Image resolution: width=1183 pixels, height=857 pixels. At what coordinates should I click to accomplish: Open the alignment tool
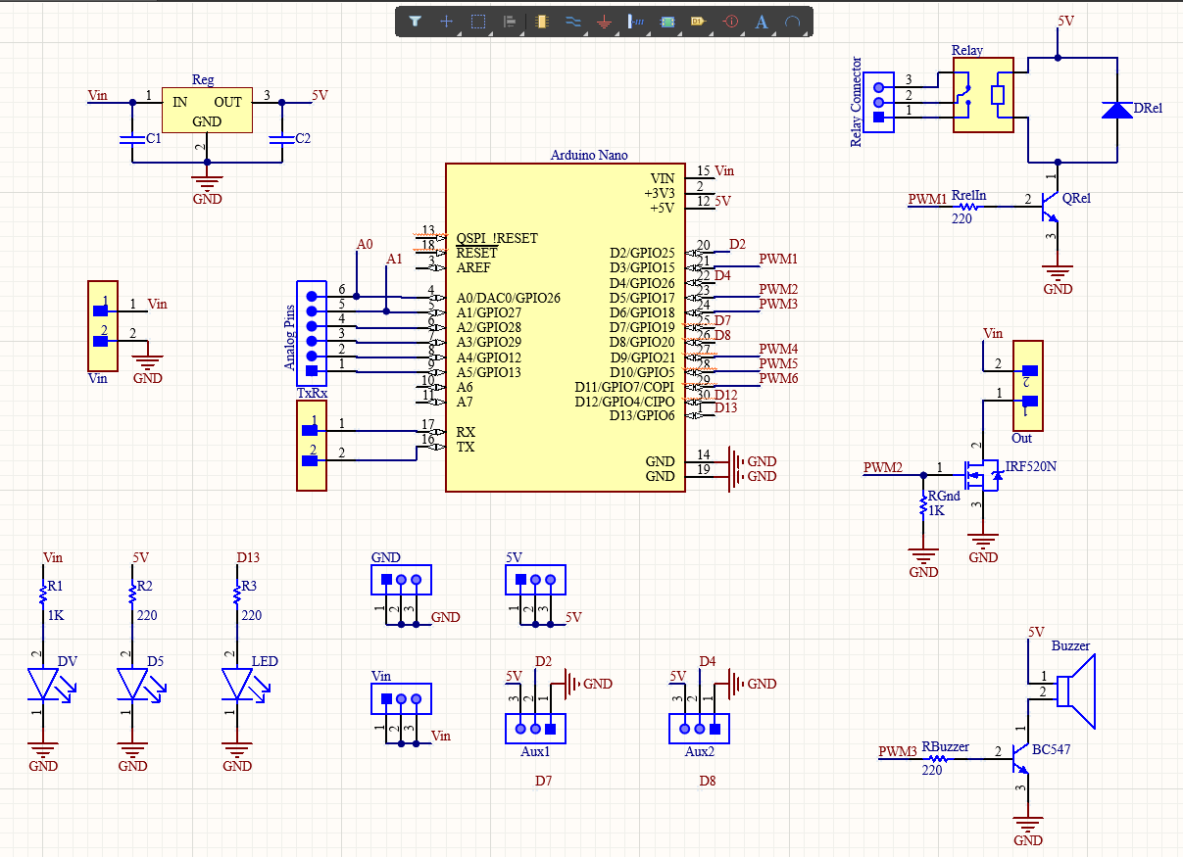[511, 21]
